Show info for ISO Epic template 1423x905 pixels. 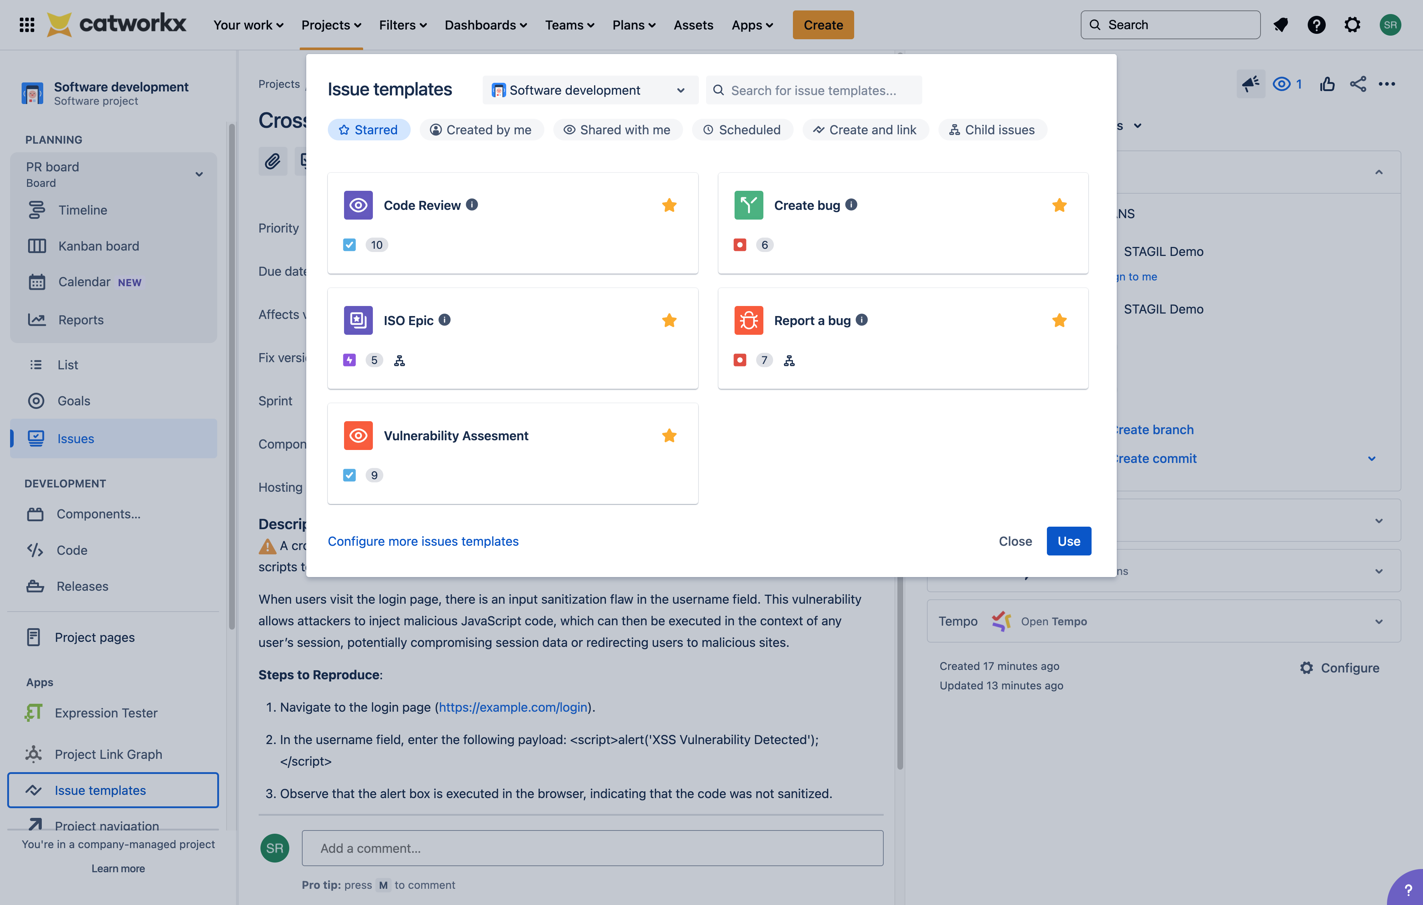(x=445, y=319)
